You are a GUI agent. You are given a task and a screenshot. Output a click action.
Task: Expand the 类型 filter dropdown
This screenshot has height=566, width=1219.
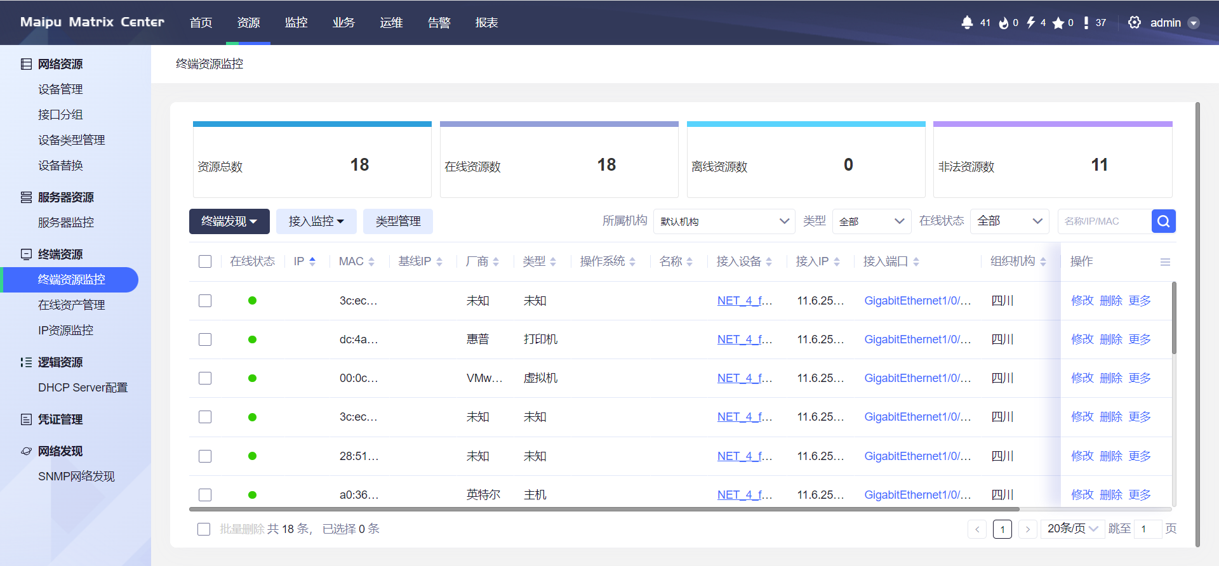coord(872,221)
